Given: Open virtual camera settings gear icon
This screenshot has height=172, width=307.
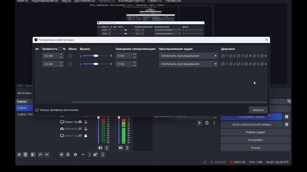Looking at the screenshot, I should (x=287, y=124).
